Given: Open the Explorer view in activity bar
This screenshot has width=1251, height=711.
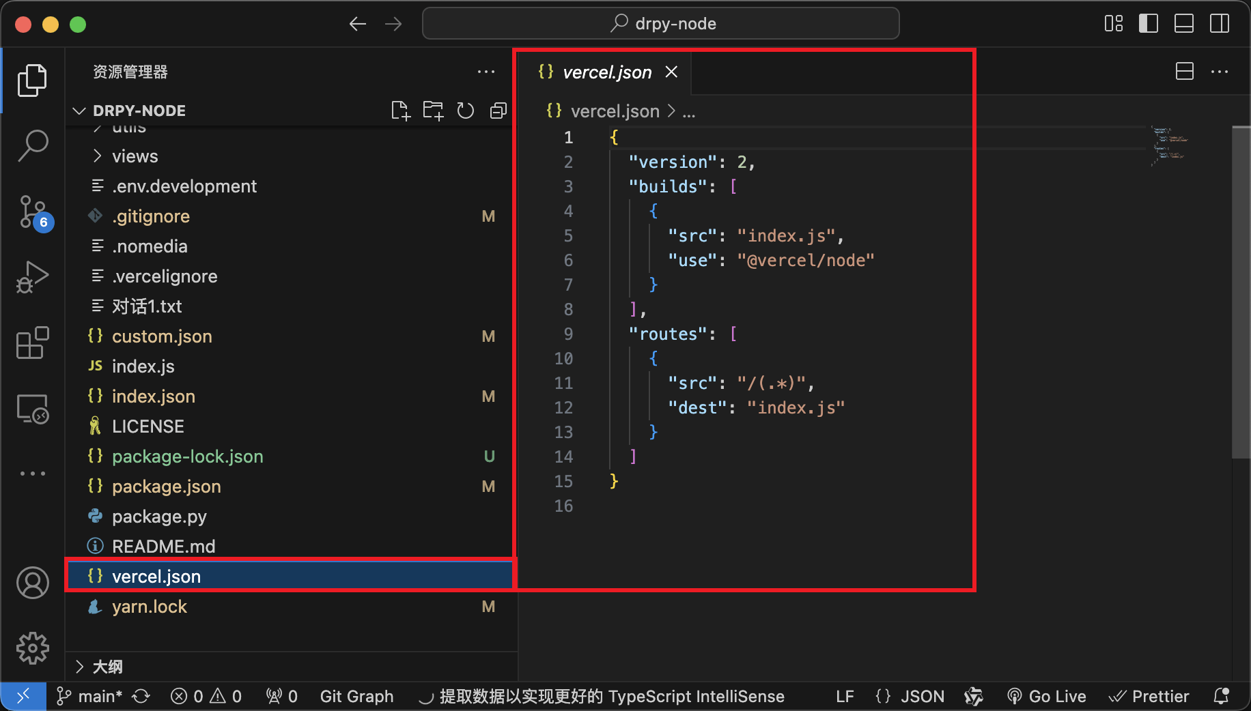Looking at the screenshot, I should click(32, 81).
